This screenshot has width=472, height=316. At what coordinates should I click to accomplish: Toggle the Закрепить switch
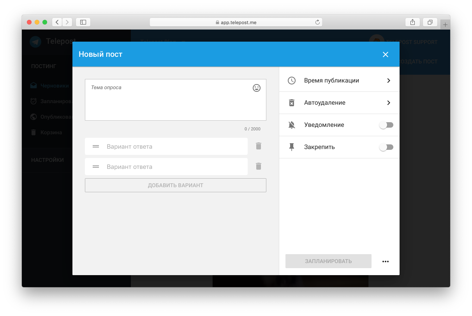(x=386, y=147)
